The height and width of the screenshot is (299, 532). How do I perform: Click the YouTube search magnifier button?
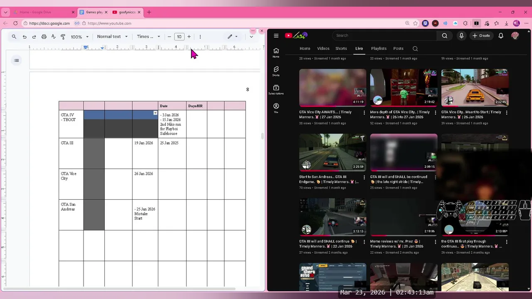click(445, 36)
